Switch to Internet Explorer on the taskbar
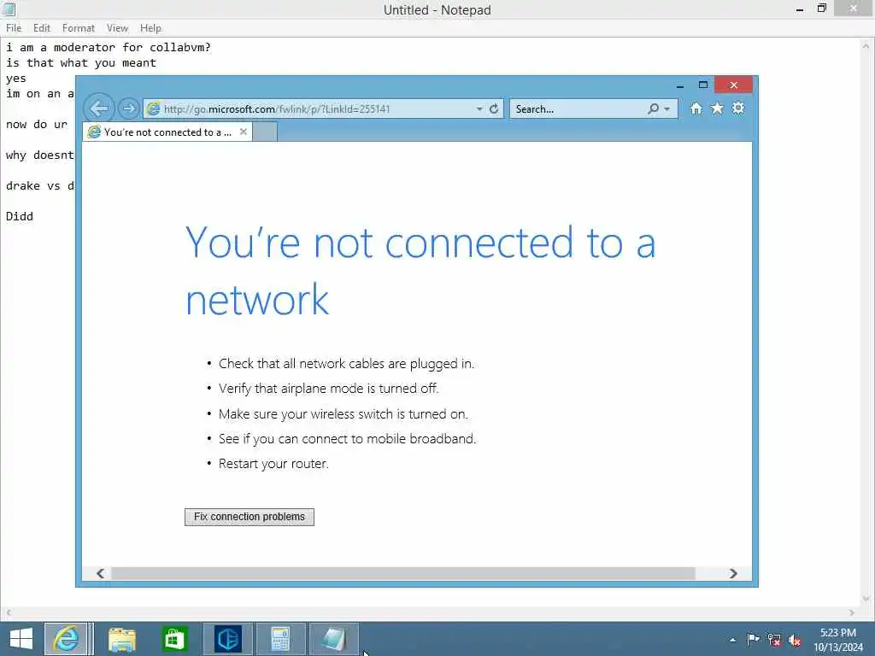 pyautogui.click(x=66, y=639)
